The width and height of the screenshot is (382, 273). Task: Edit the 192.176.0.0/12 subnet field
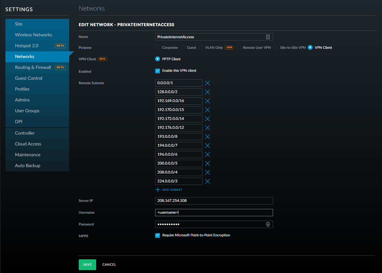tap(179, 128)
